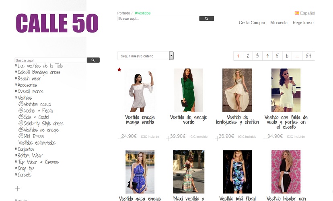Select 'Vestidos casual' subcategory
Screen dimensions: 333x201
[35, 104]
